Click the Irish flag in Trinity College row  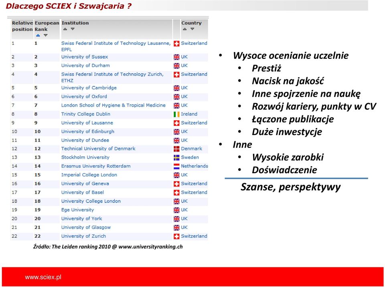[176, 114]
